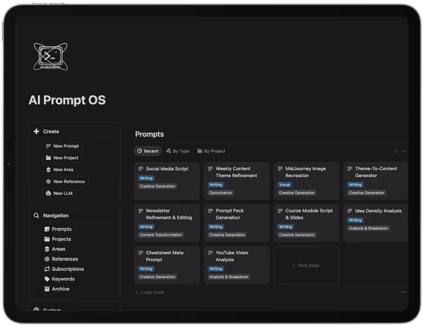This screenshot has height=326, width=424.
Task: Click the page icon on Cheatsheet Meta Prompt card
Action: 141,253
